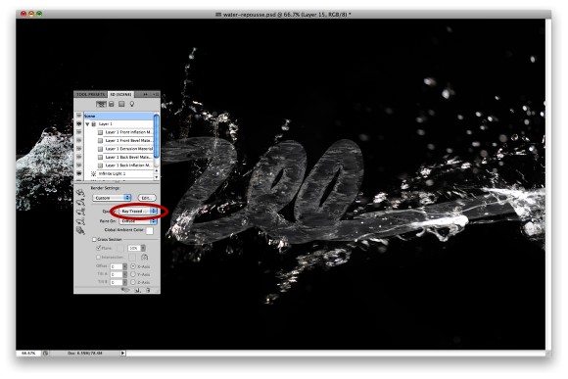This screenshot has width=568, height=379.
Task: Select the Y-Axis radio button
Action: 133,274
